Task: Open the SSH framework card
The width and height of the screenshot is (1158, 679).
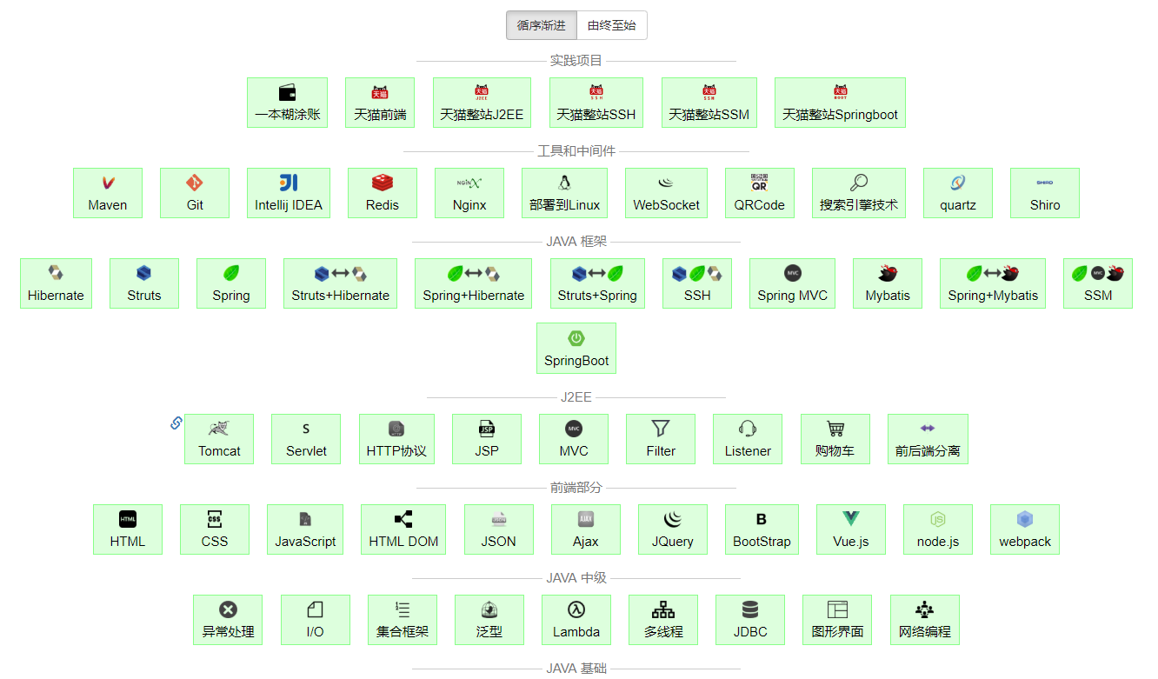Action: 697,283
